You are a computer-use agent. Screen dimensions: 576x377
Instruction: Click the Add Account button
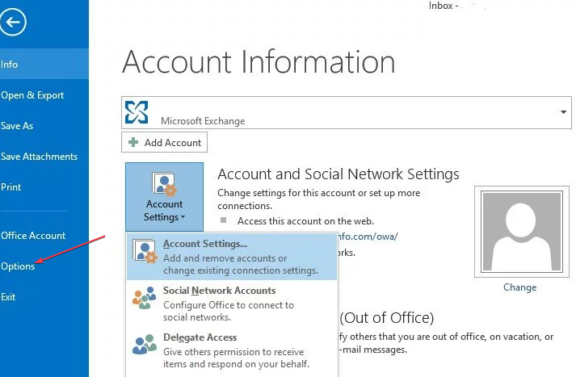[x=164, y=142]
